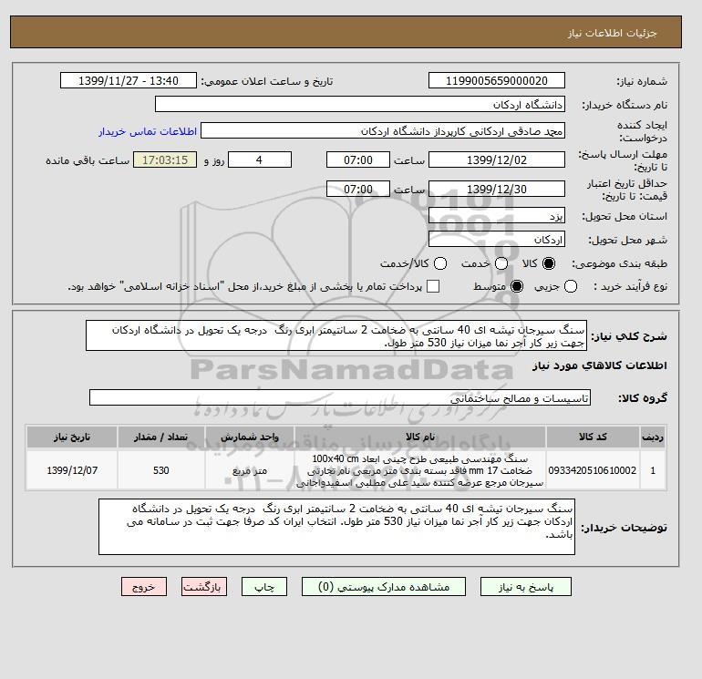
Task: Open اطلاعات تماس خریدار link
Action: pyautogui.click(x=148, y=131)
